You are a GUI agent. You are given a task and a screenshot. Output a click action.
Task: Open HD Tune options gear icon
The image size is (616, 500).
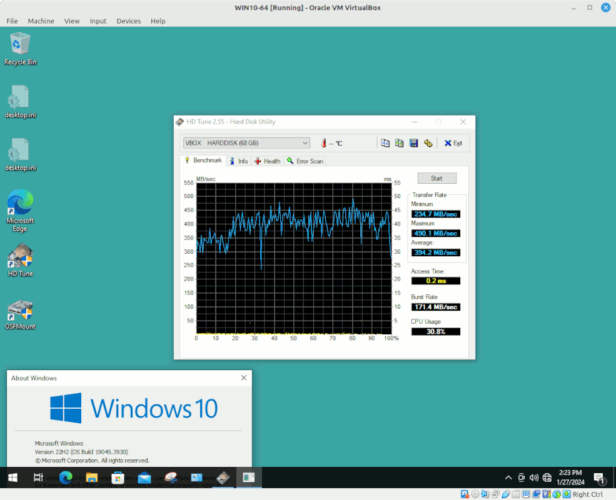(x=428, y=143)
